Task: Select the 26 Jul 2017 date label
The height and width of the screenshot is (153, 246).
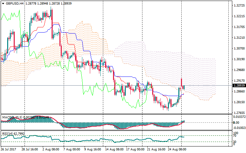Action: tap(9, 149)
